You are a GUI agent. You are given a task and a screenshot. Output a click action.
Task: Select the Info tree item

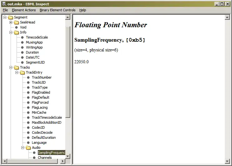[x=23, y=32]
